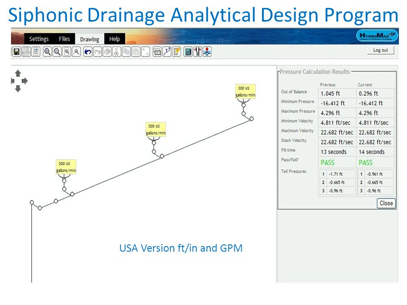Viewport: 407px width, 305px height.
Task: Click the scissors cut icon
Action: tap(116, 52)
